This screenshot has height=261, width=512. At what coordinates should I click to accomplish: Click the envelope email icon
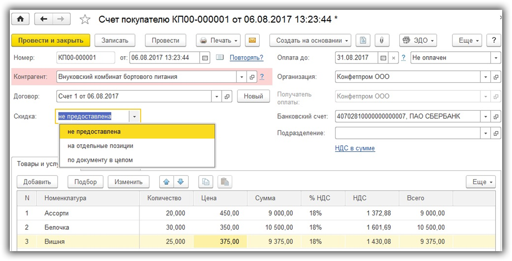coord(252,40)
